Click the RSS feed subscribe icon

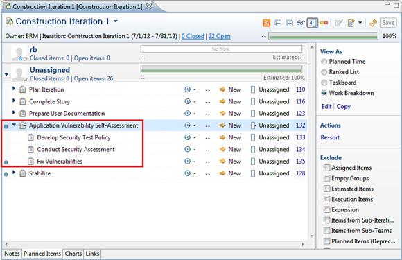click(266, 23)
